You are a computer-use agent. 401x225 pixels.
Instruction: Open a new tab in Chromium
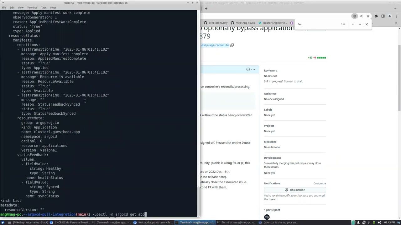click(x=206, y=8)
